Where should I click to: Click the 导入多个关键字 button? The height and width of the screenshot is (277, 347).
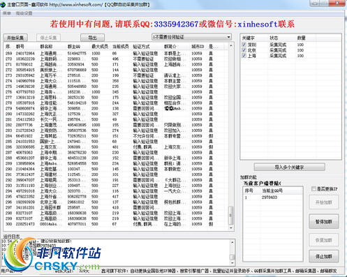pos(290,167)
